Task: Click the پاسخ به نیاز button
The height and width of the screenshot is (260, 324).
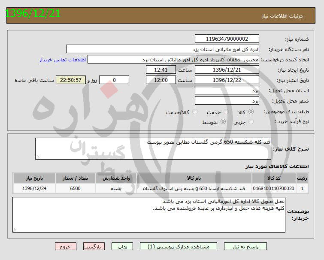Action: [x=245, y=247]
